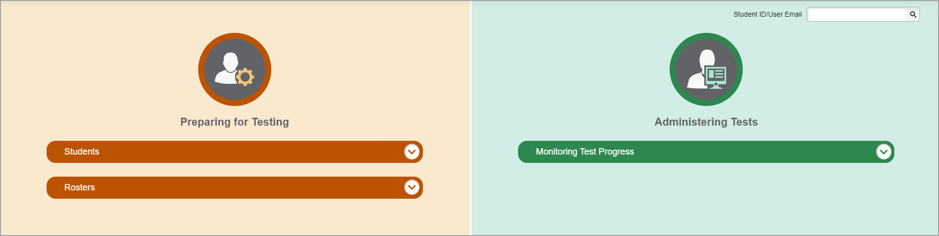This screenshot has height=236, width=939.
Task: Click the person silhouette in the orange emblem
Action: click(228, 68)
